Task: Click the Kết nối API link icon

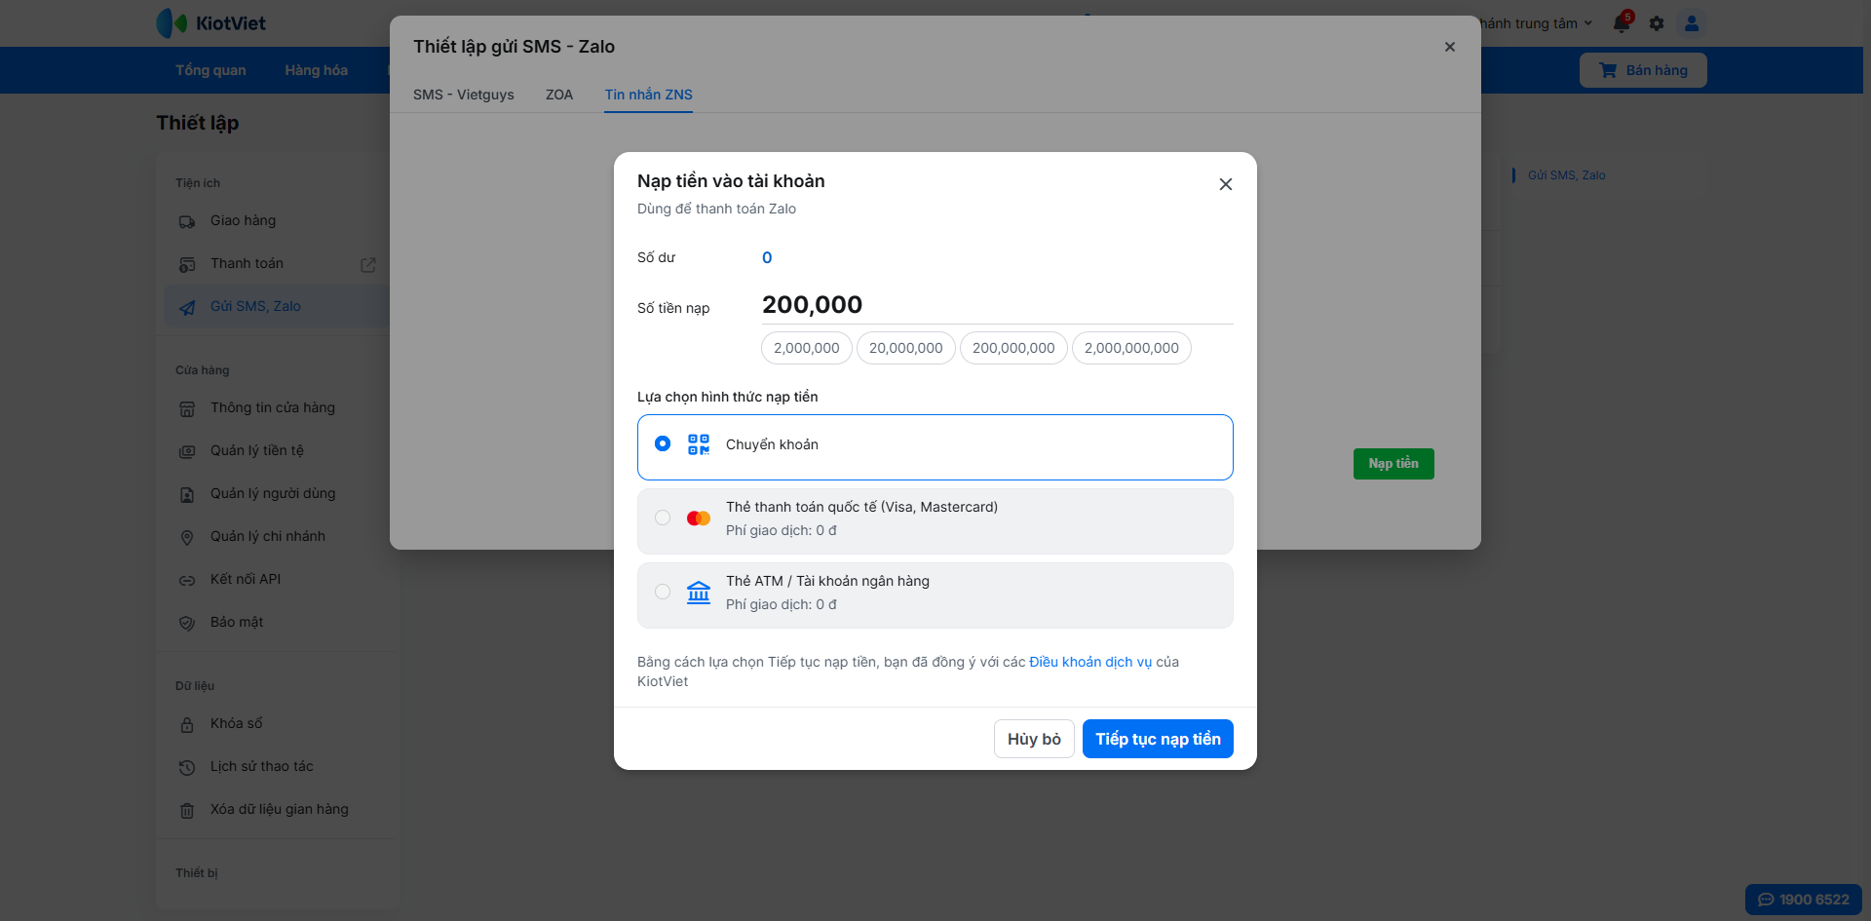Action: coord(187,581)
